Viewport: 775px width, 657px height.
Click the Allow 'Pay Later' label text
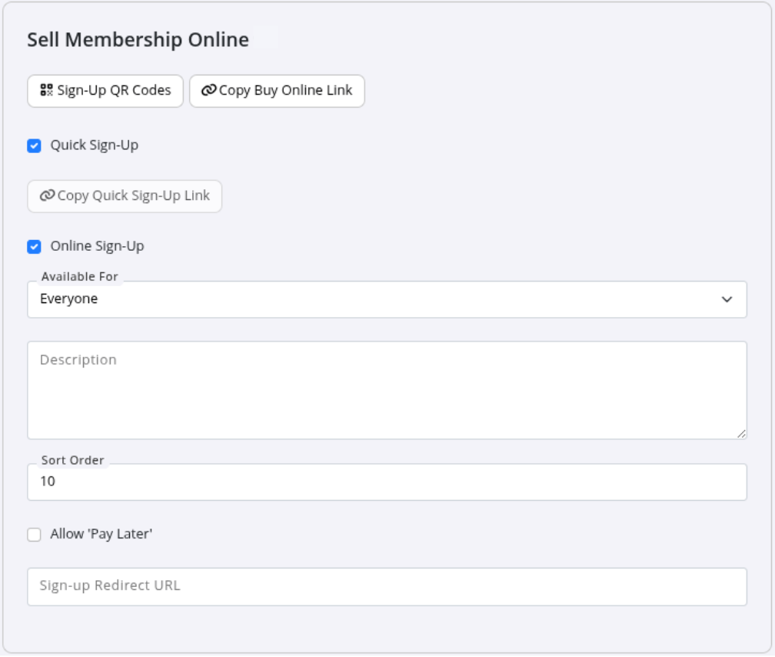(x=101, y=535)
